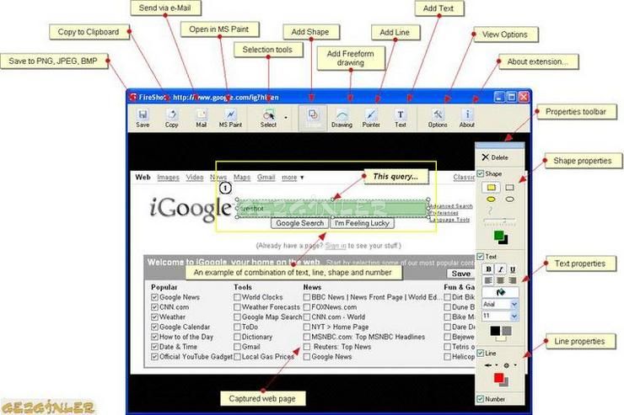Click the black text color swatch
Image resolution: width=624 pixels, height=415 pixels.
(x=495, y=331)
